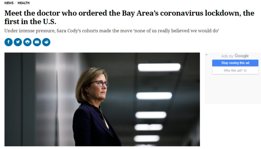Select the Why this ad? option
Screen dimensions: 261x149
233,71
